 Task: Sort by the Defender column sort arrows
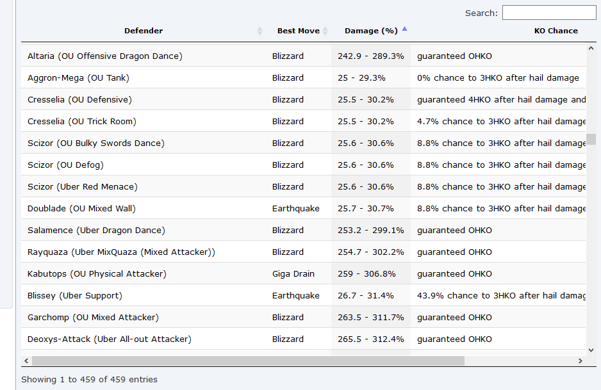point(260,31)
